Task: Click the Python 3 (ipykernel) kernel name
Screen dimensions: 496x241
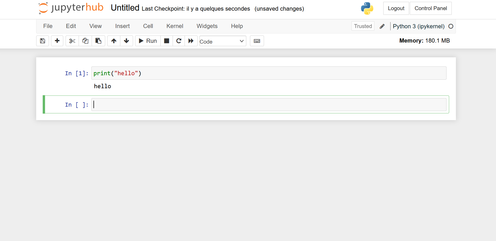Action: [419, 26]
